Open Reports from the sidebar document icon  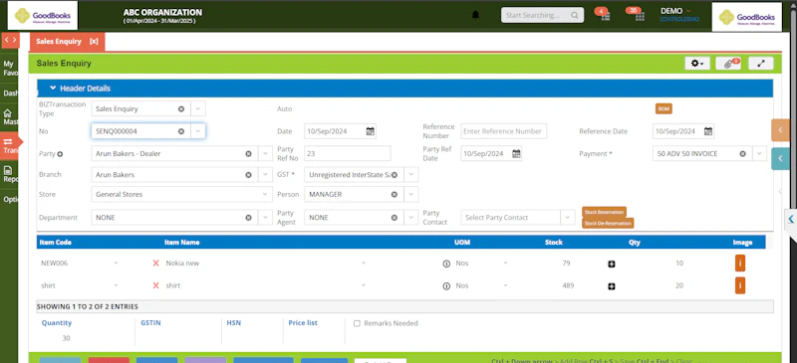pyautogui.click(x=8, y=174)
